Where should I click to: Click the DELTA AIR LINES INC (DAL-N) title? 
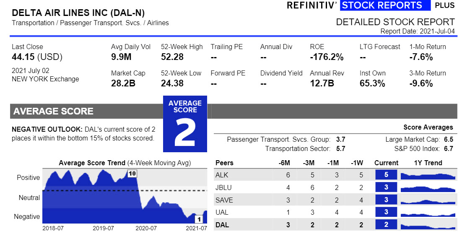pyautogui.click(x=78, y=13)
